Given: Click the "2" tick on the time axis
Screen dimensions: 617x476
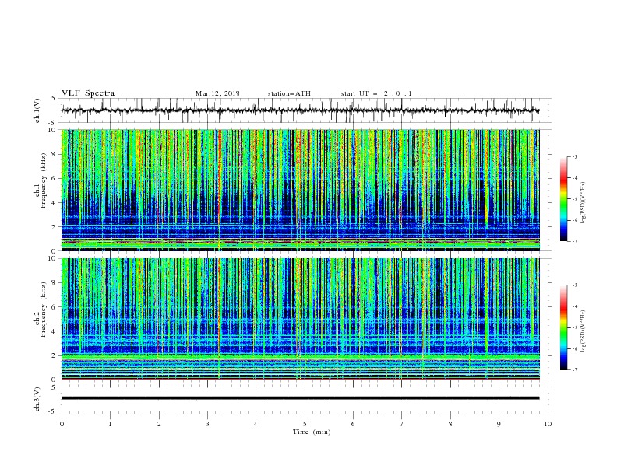Looking at the screenshot, I should [x=159, y=424].
